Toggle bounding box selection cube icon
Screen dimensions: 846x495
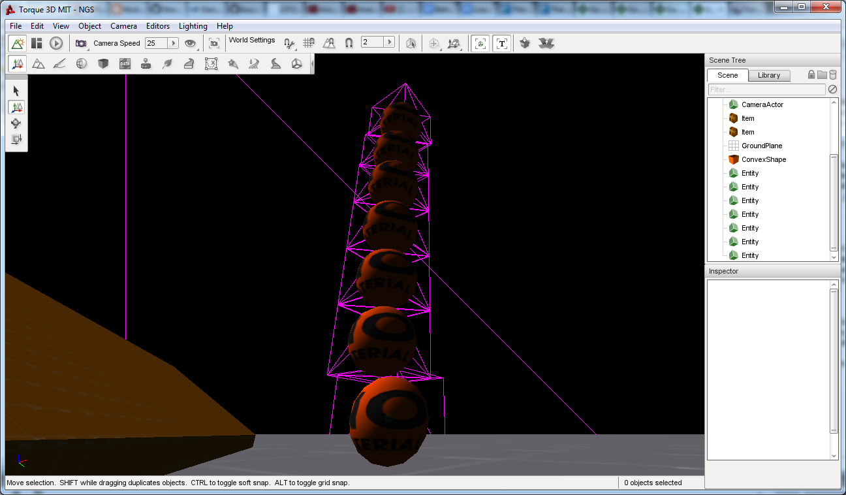411,43
